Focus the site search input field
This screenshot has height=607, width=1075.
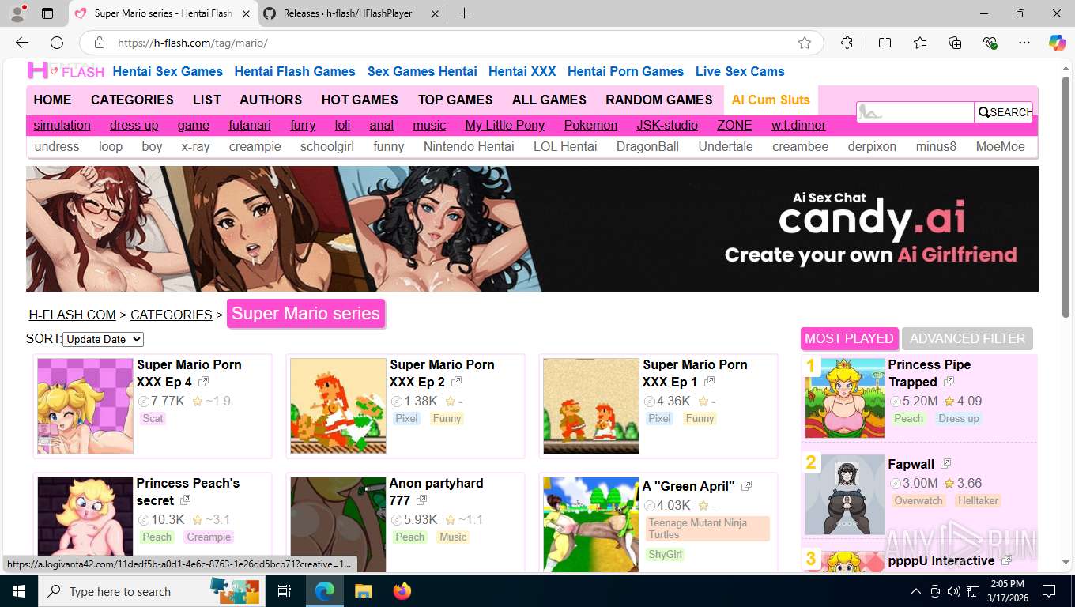915,112
